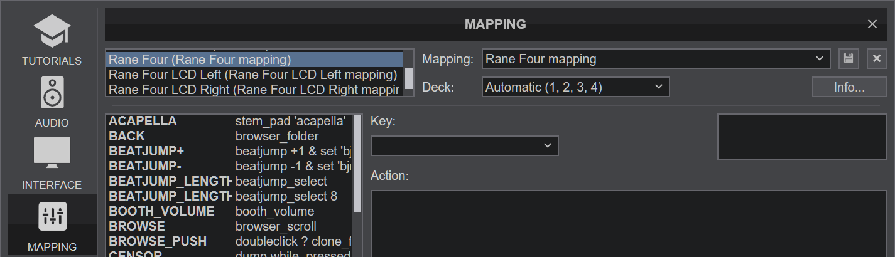
Task: Open the Audio settings section
Action: [52, 102]
